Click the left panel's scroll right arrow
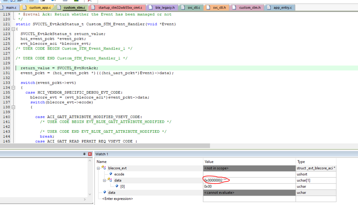Screen dimensions: 358x205 click(85, 199)
